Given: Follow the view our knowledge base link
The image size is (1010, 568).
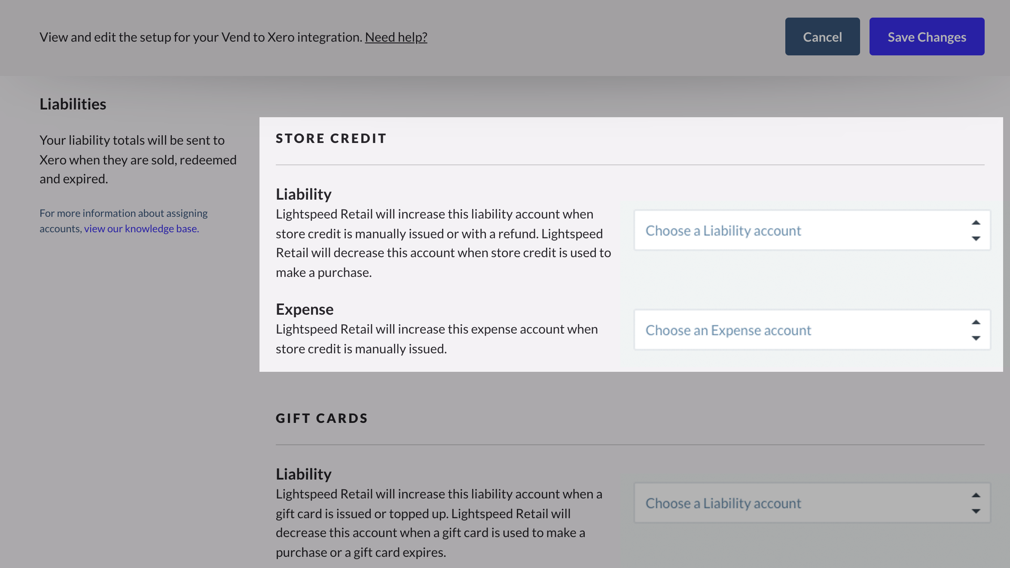Looking at the screenshot, I should coord(141,229).
